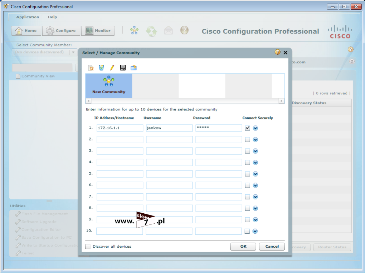Click the folder import community icon

pyautogui.click(x=133, y=68)
